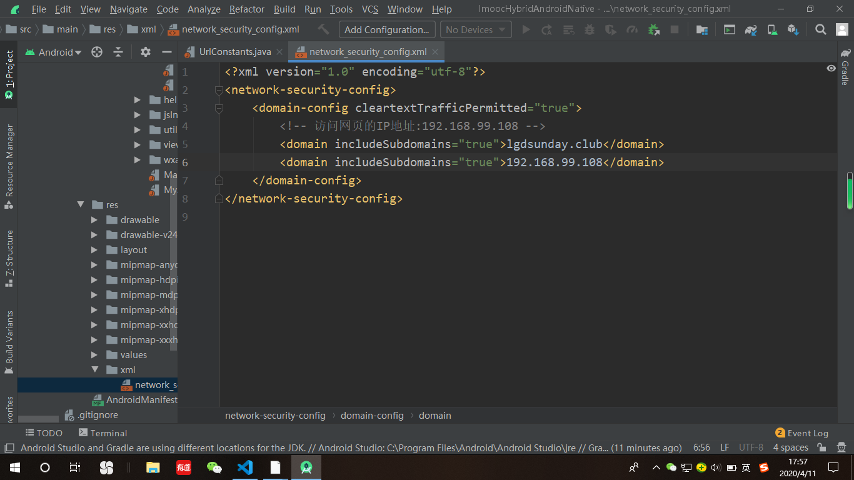The width and height of the screenshot is (854, 480).
Task: Open the Resource Manager side tab
Action: point(9,166)
